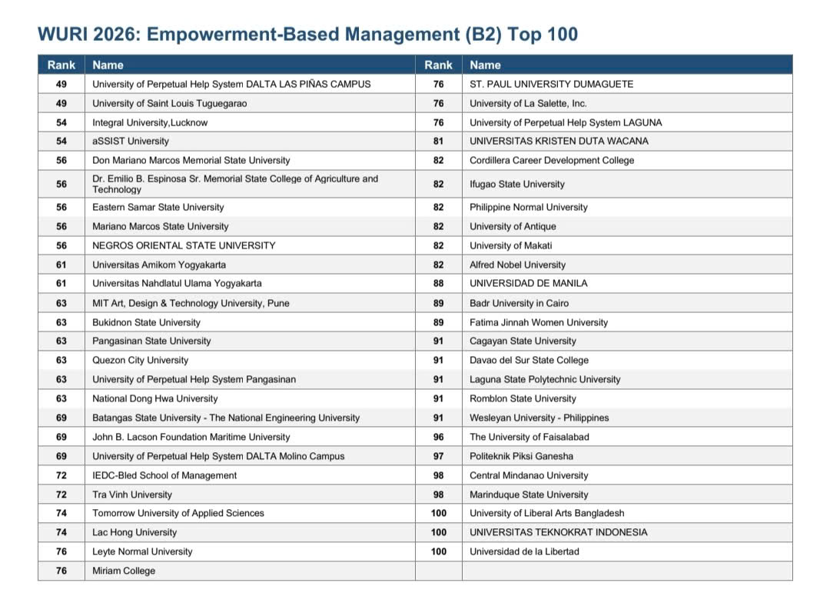The width and height of the screenshot is (830, 613).
Task: Click Marinduque State University
Action: 529,495
